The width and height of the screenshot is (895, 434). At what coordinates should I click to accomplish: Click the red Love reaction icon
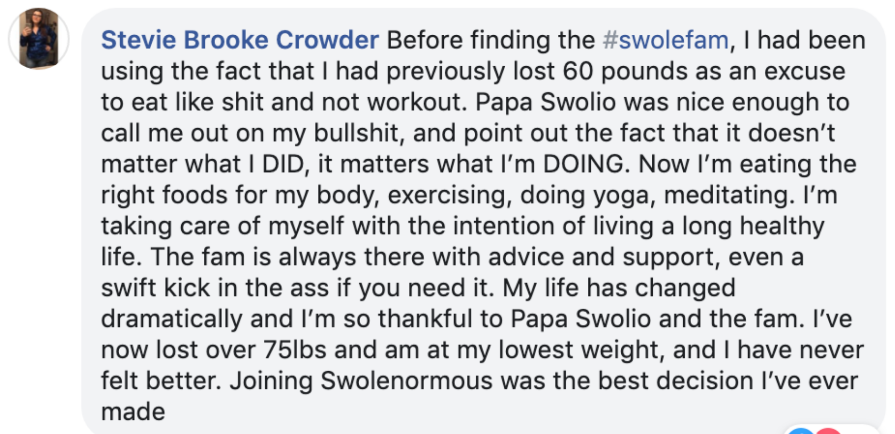(828, 431)
